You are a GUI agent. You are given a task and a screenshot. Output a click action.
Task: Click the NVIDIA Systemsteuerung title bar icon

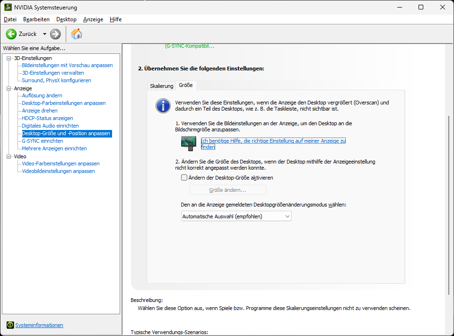pos(8,7)
